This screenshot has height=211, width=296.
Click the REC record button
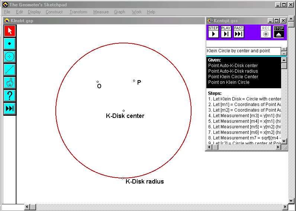coord(266,32)
